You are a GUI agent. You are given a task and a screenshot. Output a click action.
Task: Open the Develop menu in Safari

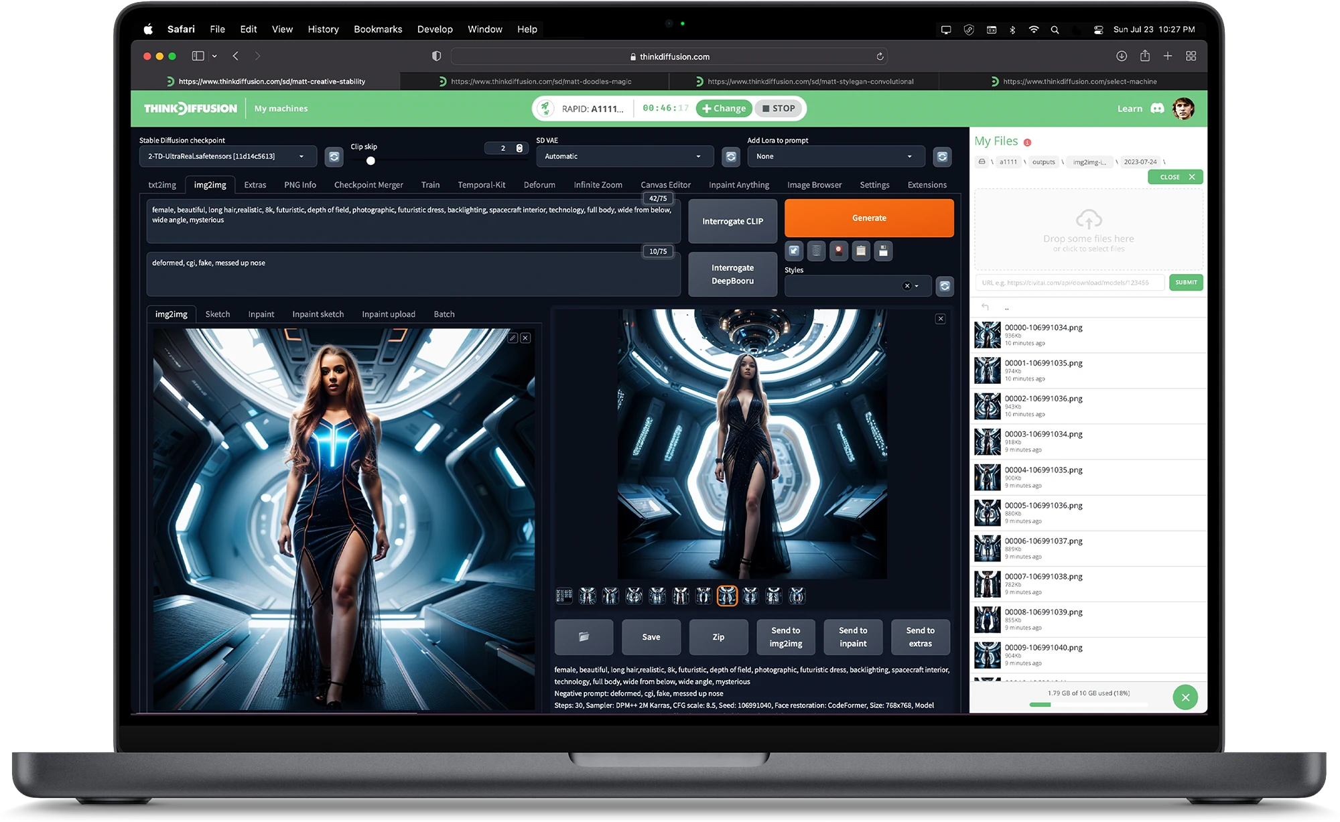[x=435, y=29]
